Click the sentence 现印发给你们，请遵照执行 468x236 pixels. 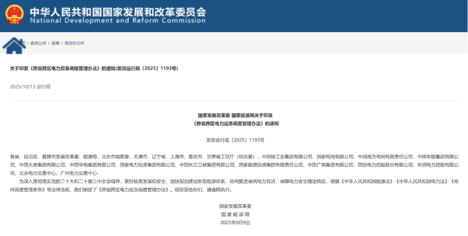[x=203, y=190]
